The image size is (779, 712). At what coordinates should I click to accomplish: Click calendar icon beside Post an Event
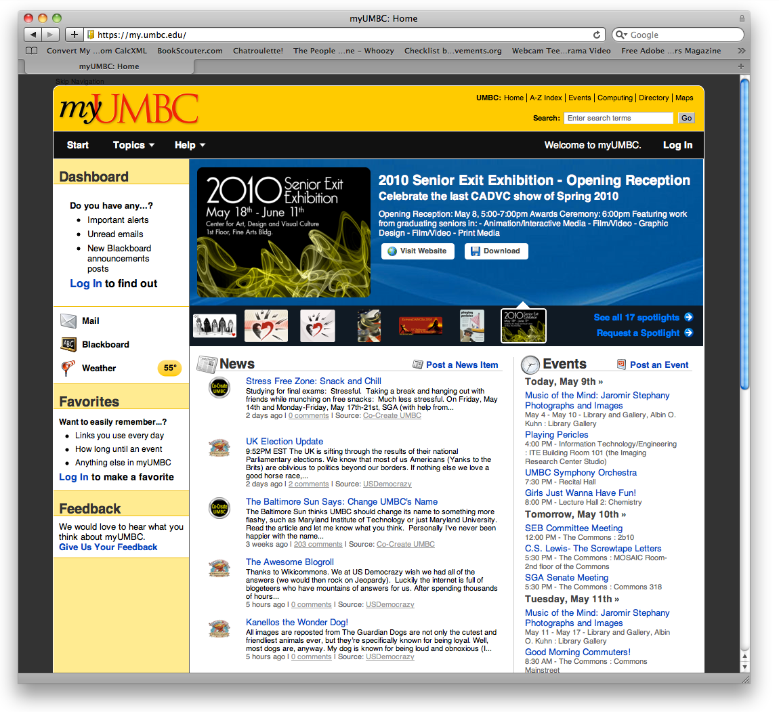pos(621,364)
